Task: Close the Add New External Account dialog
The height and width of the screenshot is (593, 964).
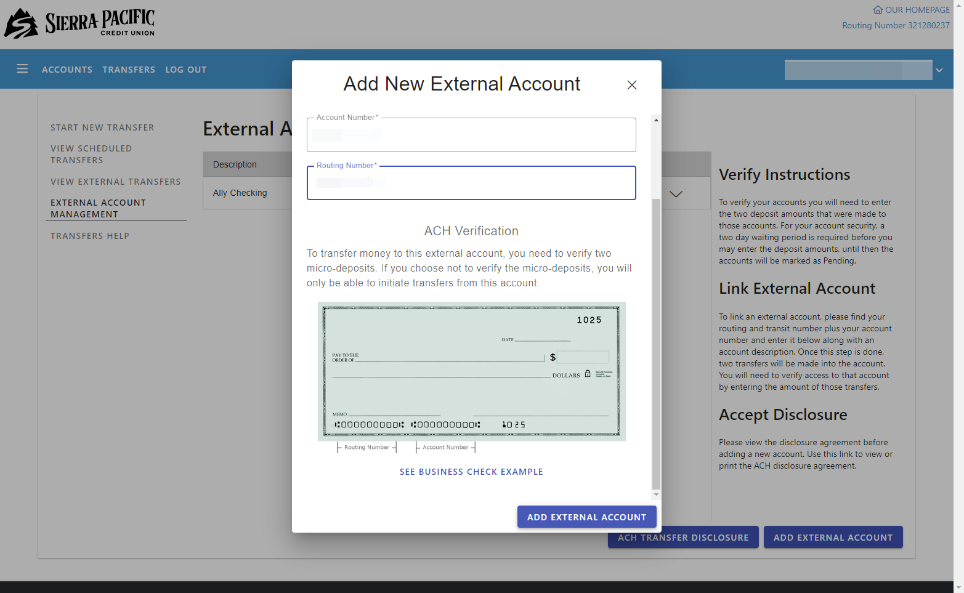Action: pyautogui.click(x=631, y=85)
